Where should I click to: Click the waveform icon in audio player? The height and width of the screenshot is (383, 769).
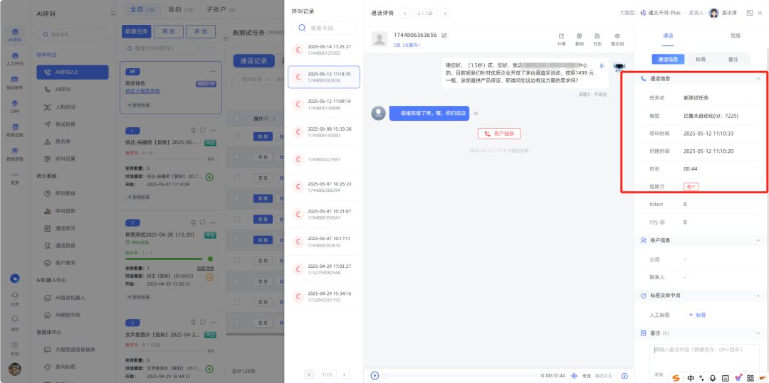577,375
